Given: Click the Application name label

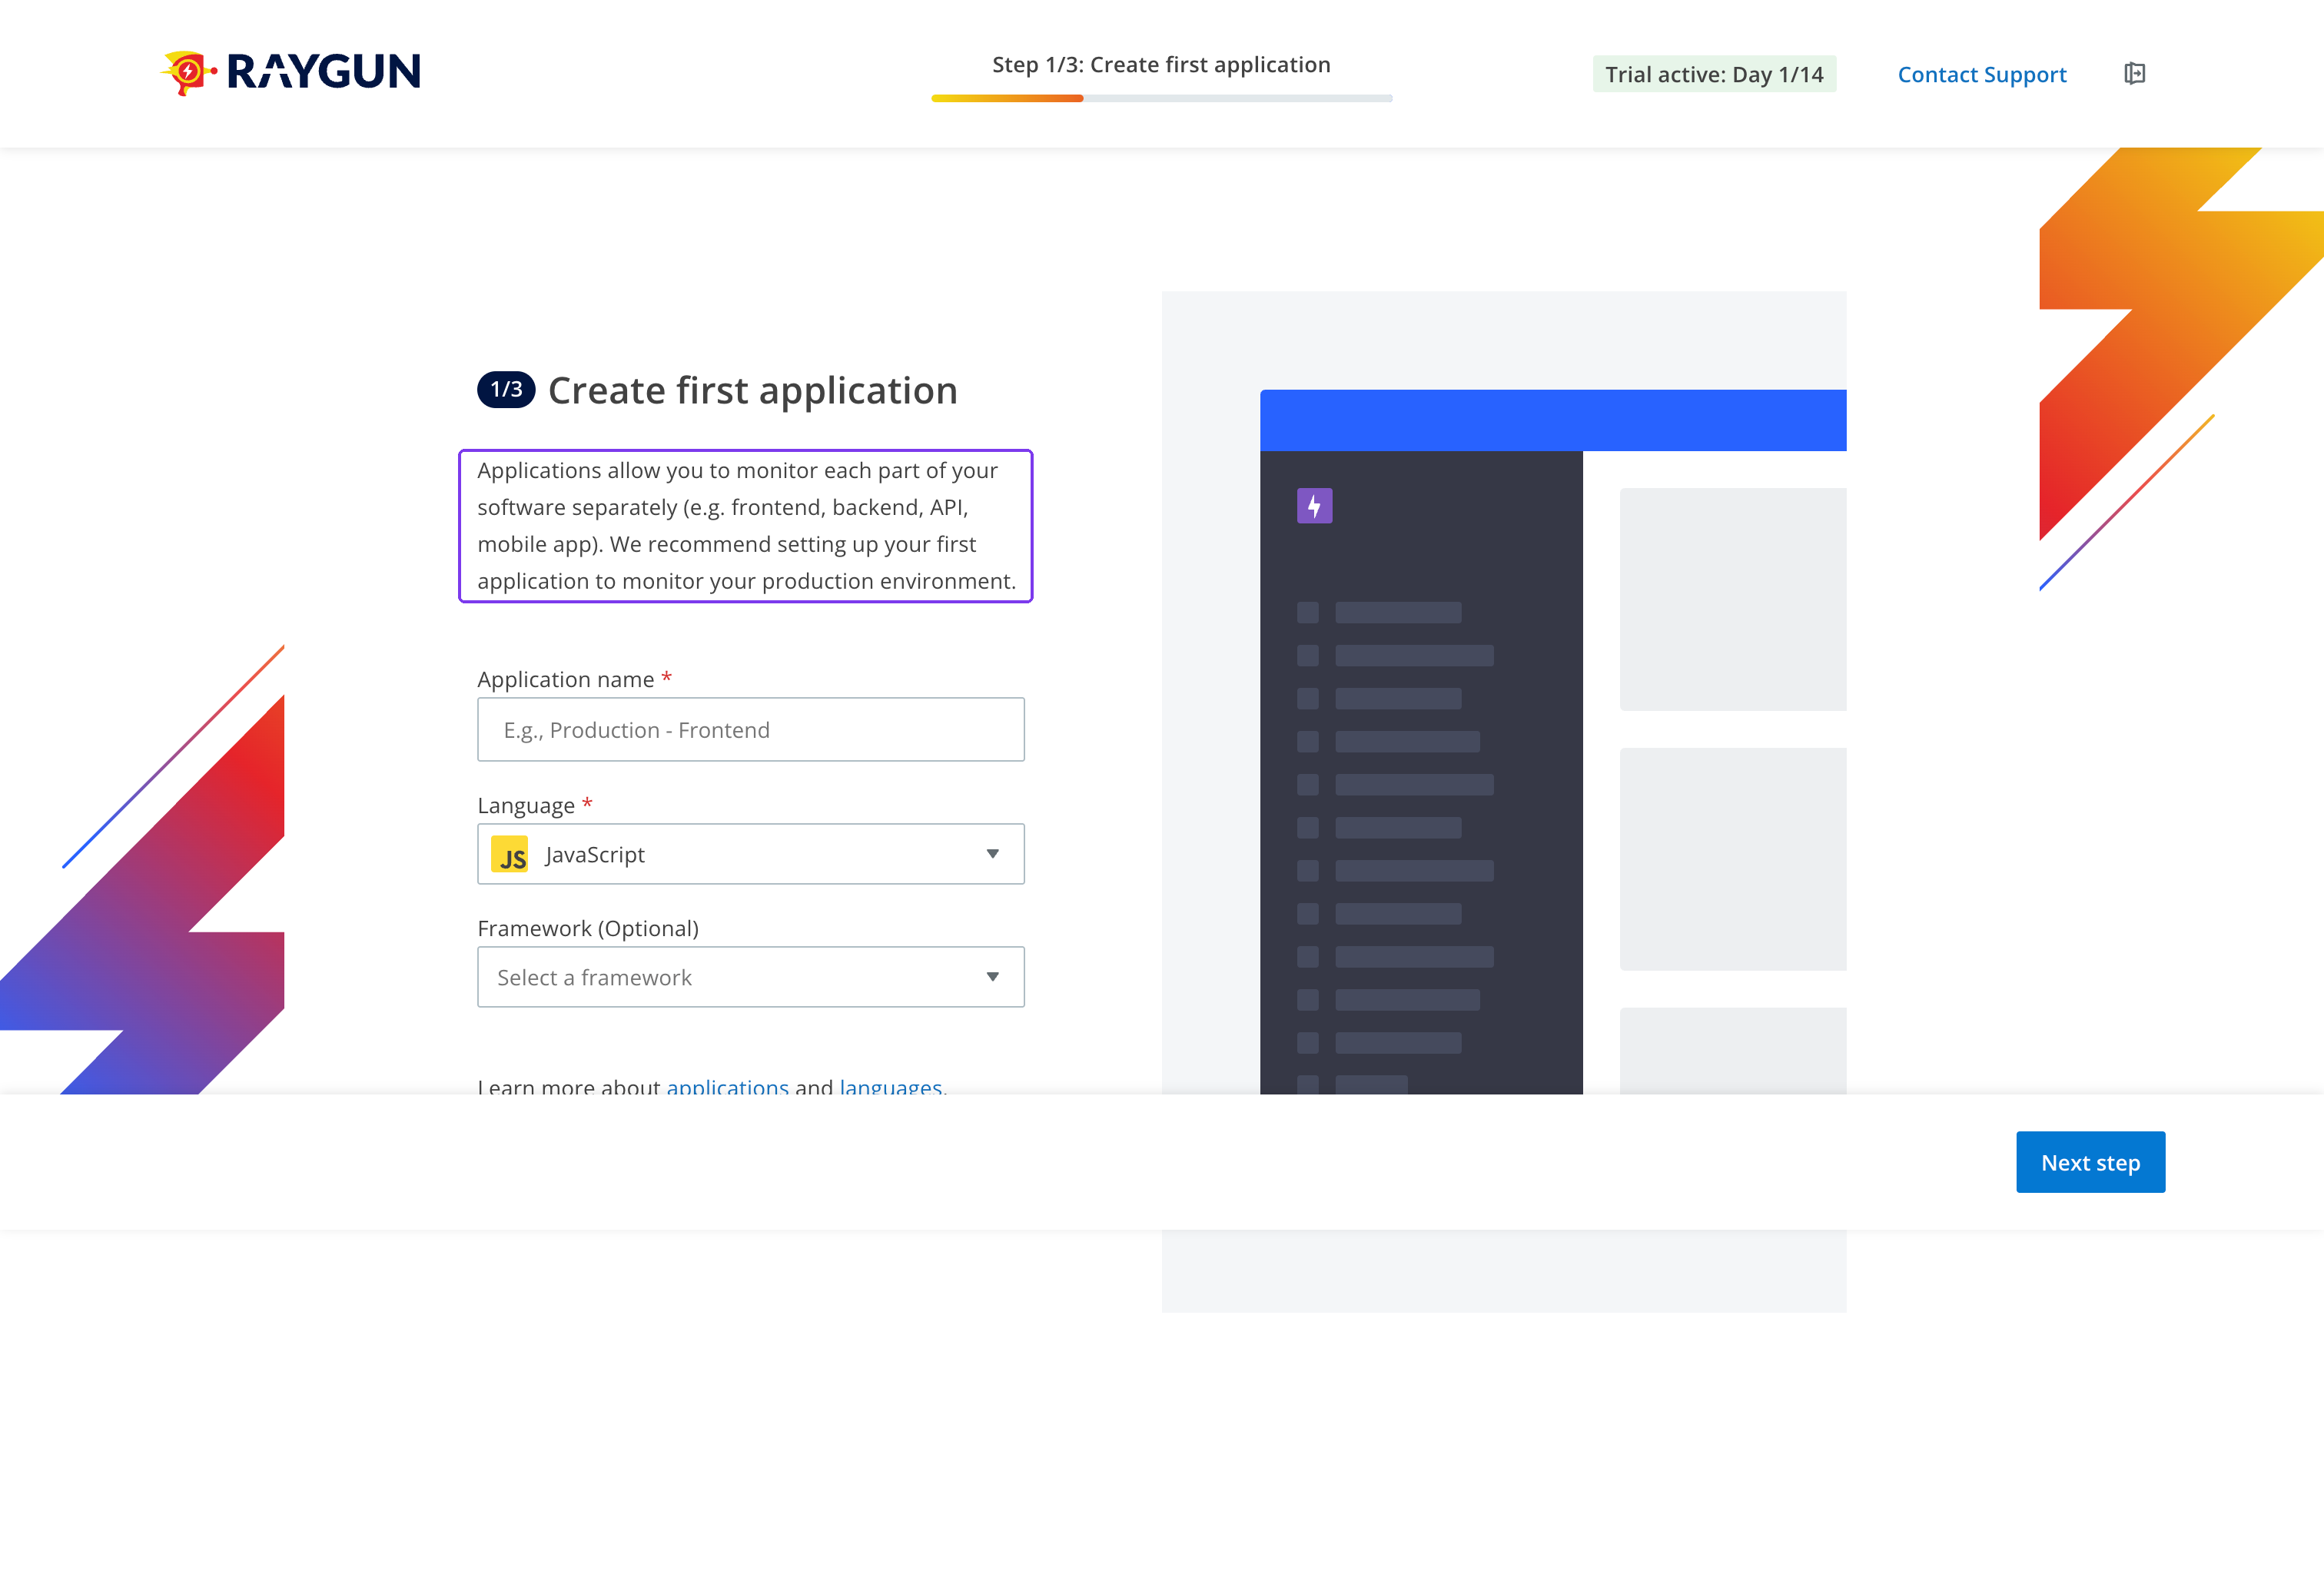Looking at the screenshot, I should 565,680.
